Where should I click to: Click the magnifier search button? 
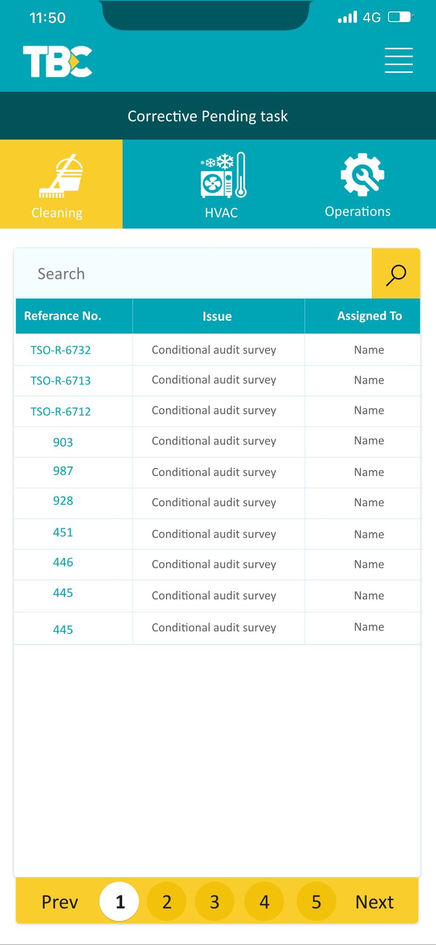pyautogui.click(x=396, y=274)
